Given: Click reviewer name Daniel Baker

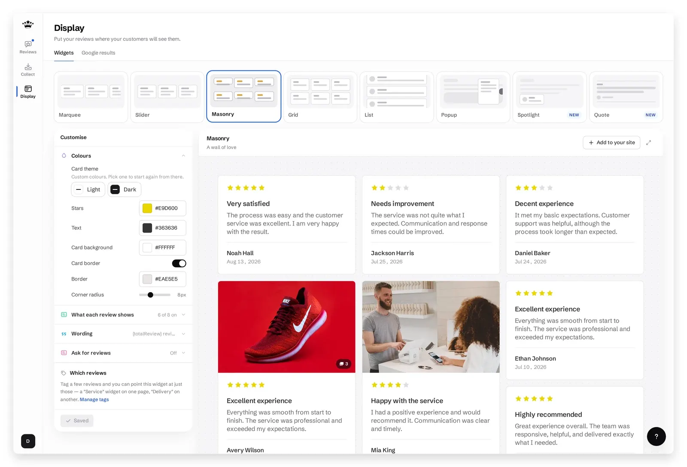Looking at the screenshot, I should [532, 253].
